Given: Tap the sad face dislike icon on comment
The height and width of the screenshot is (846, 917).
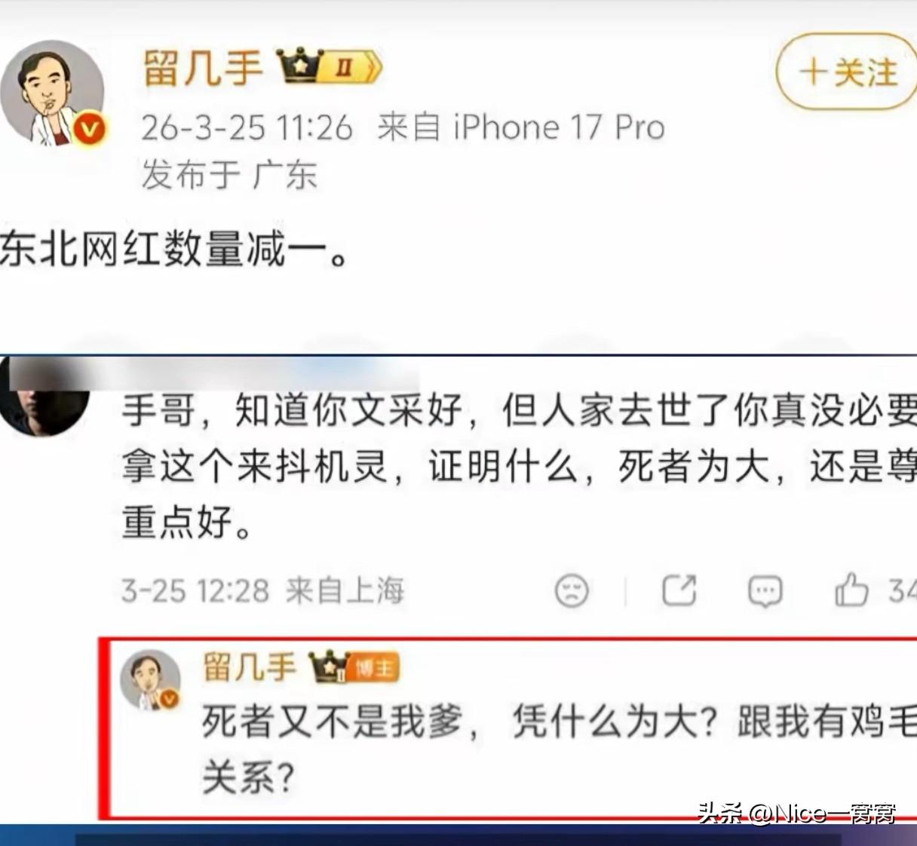Looking at the screenshot, I should tap(572, 591).
